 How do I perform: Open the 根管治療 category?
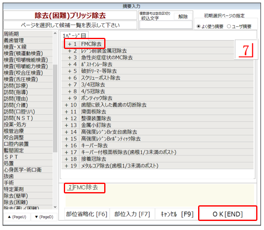[x=14, y=131]
